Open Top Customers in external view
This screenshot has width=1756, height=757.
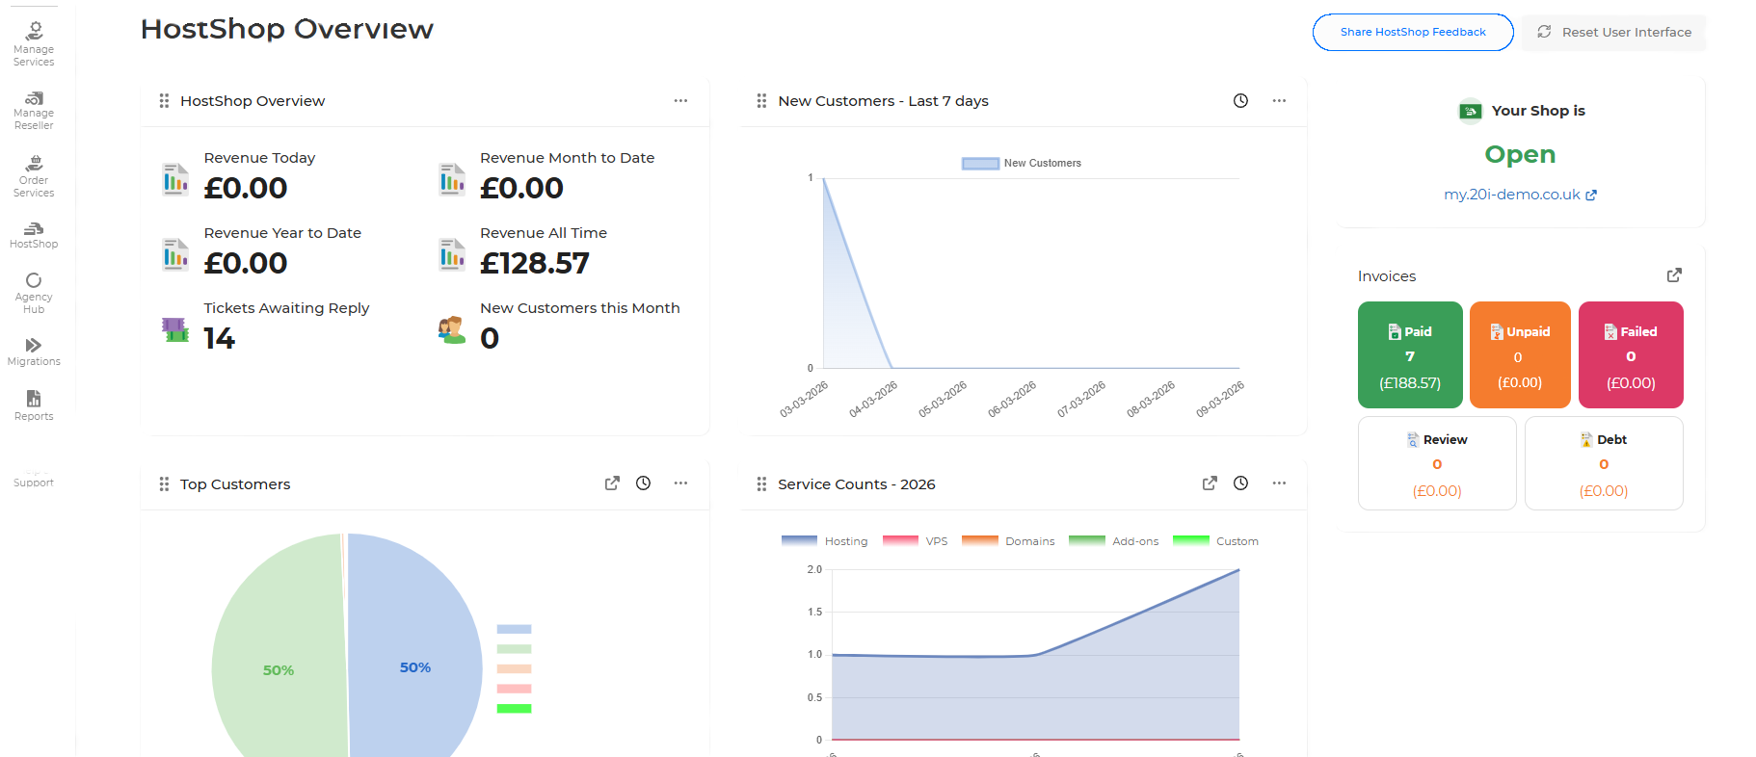pyautogui.click(x=612, y=483)
